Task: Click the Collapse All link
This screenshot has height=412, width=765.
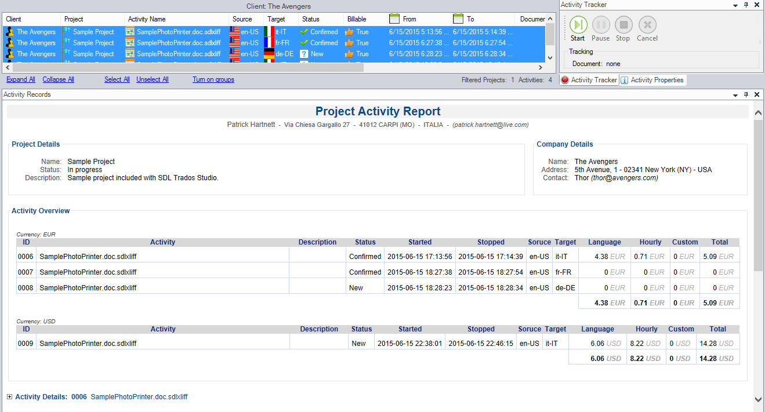Action: (58, 79)
